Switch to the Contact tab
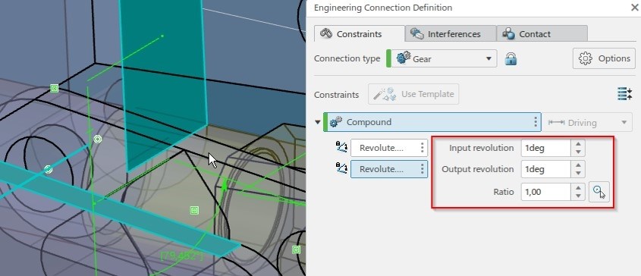The width and height of the screenshot is (641, 276). 542,34
